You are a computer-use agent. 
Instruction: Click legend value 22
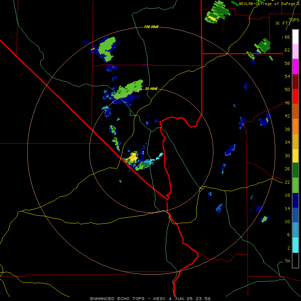coord(287,182)
